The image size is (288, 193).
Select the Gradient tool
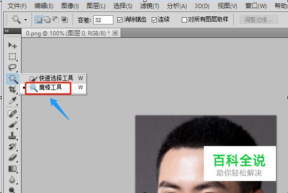click(x=12, y=169)
